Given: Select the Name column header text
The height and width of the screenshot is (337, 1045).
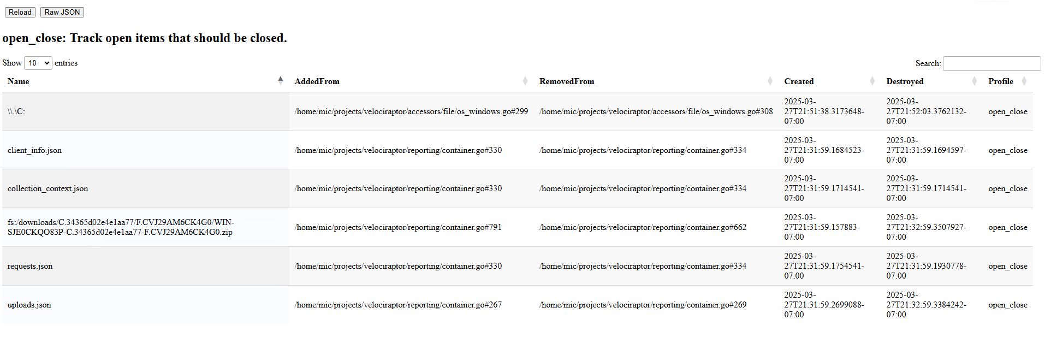Looking at the screenshot, I should click(19, 81).
